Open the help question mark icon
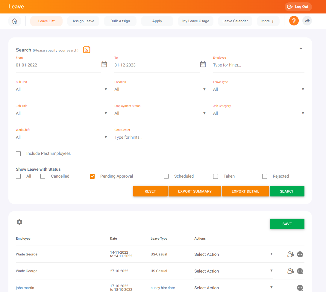The width and height of the screenshot is (326, 292). [294, 21]
